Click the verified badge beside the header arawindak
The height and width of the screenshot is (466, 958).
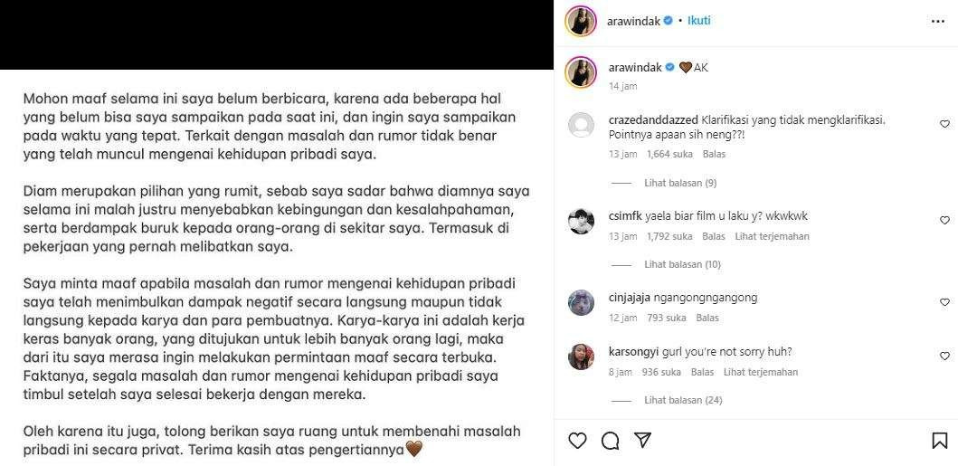[x=669, y=21]
